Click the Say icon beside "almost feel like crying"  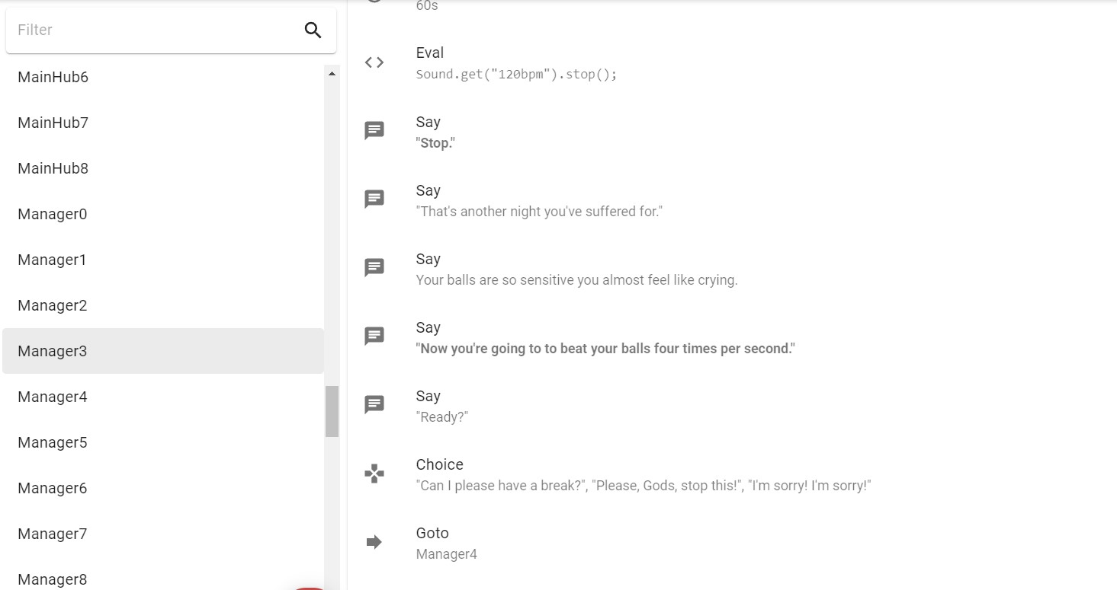[374, 268]
